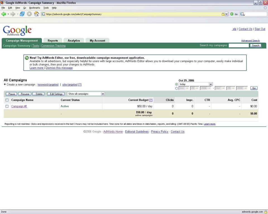The image size is (268, 214).
Task: Open the AdWords Home footer link
Action: coord(113,132)
